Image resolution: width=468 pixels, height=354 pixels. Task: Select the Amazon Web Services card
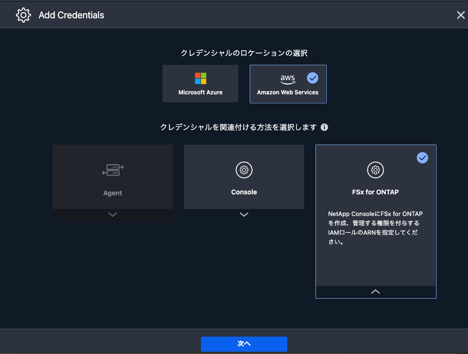288,84
